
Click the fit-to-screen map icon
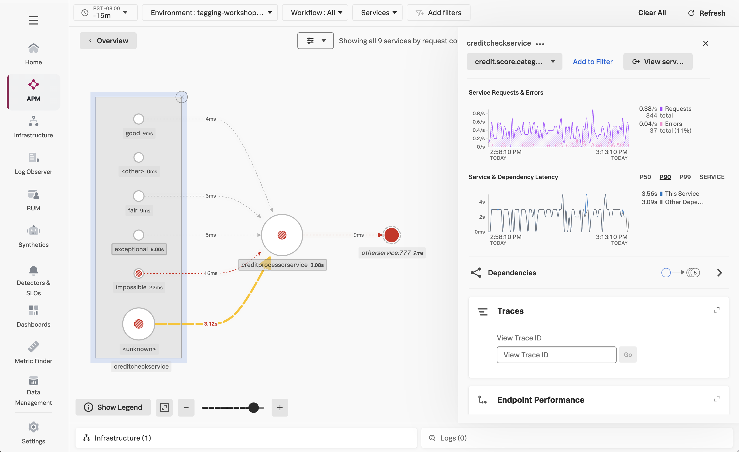(x=164, y=407)
